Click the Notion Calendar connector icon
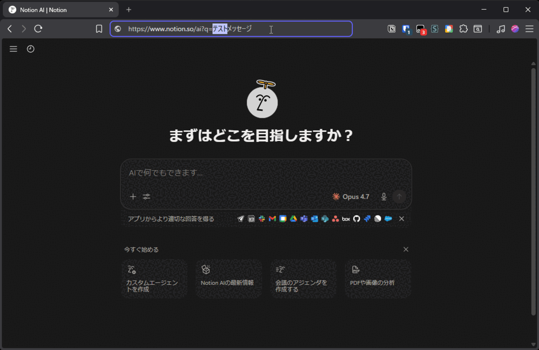This screenshot has height=350, width=539. 251,219
